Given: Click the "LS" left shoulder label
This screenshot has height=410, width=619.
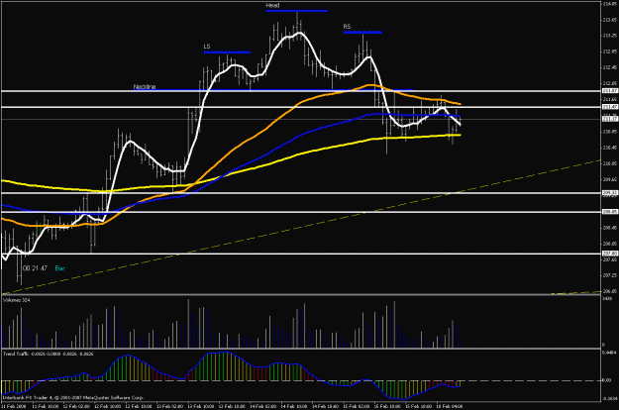Looking at the screenshot, I should pyautogui.click(x=207, y=47).
